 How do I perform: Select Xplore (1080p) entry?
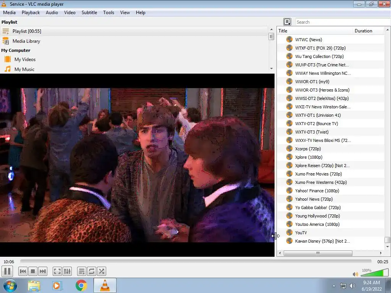tap(331, 157)
